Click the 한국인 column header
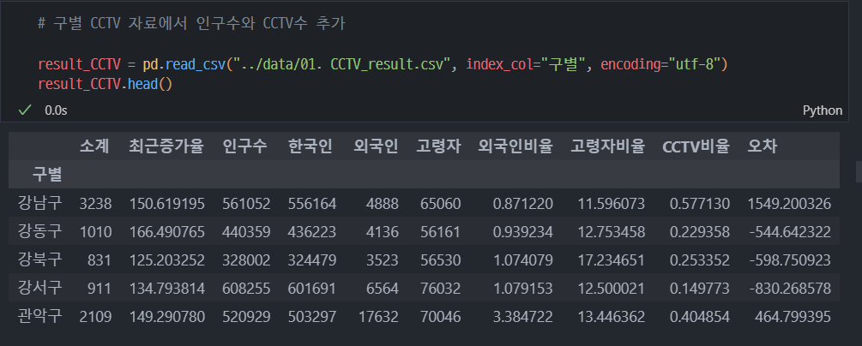This screenshot has width=862, height=346. pos(310,146)
